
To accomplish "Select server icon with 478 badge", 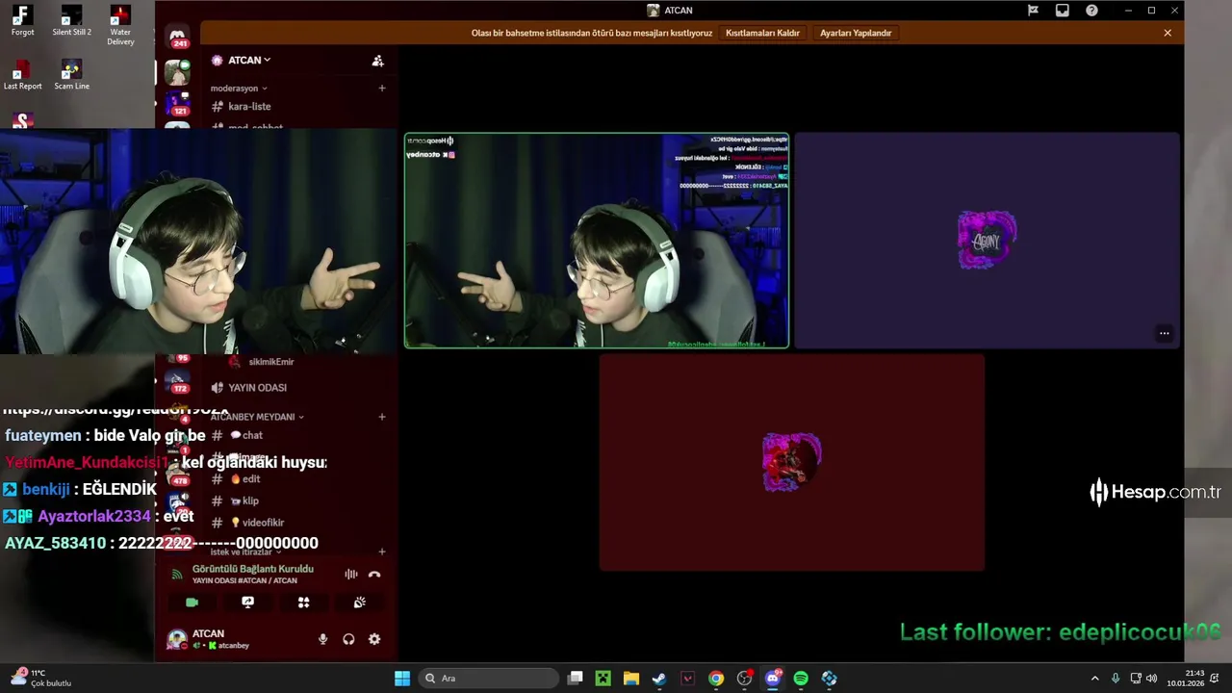I will click(177, 473).
